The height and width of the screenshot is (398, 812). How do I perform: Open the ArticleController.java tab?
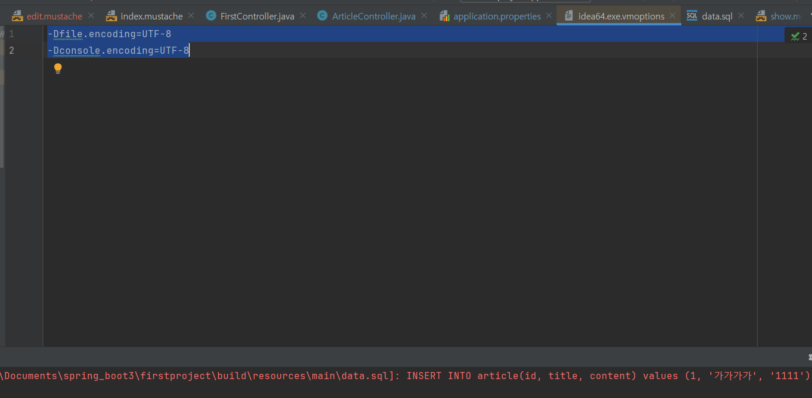[374, 16]
